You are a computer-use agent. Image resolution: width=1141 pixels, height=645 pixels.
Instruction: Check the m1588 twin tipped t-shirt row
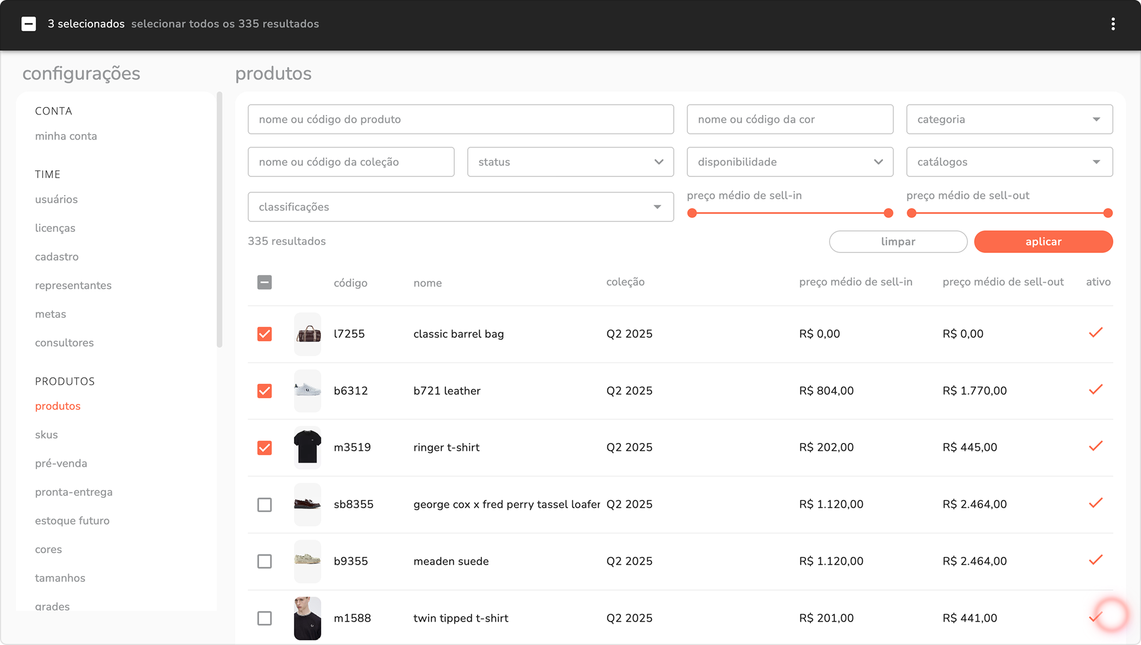click(x=265, y=618)
